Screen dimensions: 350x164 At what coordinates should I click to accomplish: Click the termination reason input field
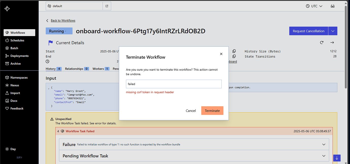[174, 84]
